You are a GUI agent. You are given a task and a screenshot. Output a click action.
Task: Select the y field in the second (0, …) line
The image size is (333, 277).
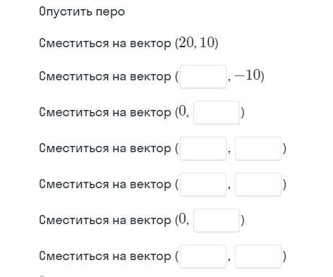tap(217, 221)
